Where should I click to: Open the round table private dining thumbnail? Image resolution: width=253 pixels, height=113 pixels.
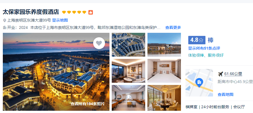(164, 98)
